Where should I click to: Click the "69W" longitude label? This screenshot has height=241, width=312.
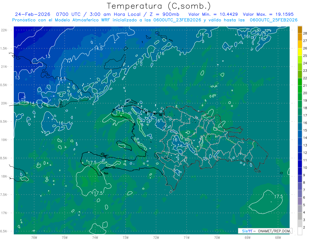(248, 237)
